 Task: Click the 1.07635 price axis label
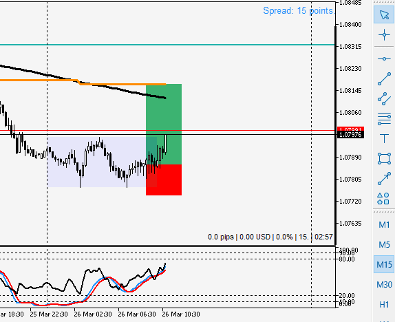click(x=350, y=223)
